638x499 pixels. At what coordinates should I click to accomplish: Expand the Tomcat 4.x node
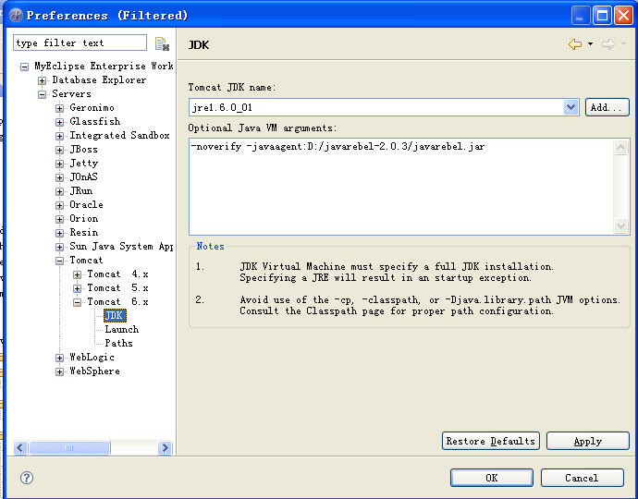pyautogui.click(x=77, y=274)
